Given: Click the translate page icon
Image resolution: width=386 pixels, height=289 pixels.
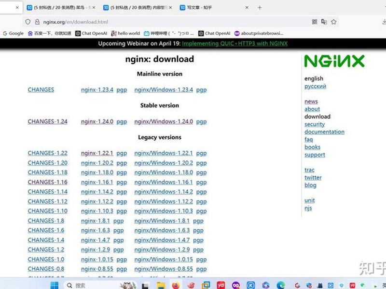Looking at the screenshot, I should [x=324, y=22].
